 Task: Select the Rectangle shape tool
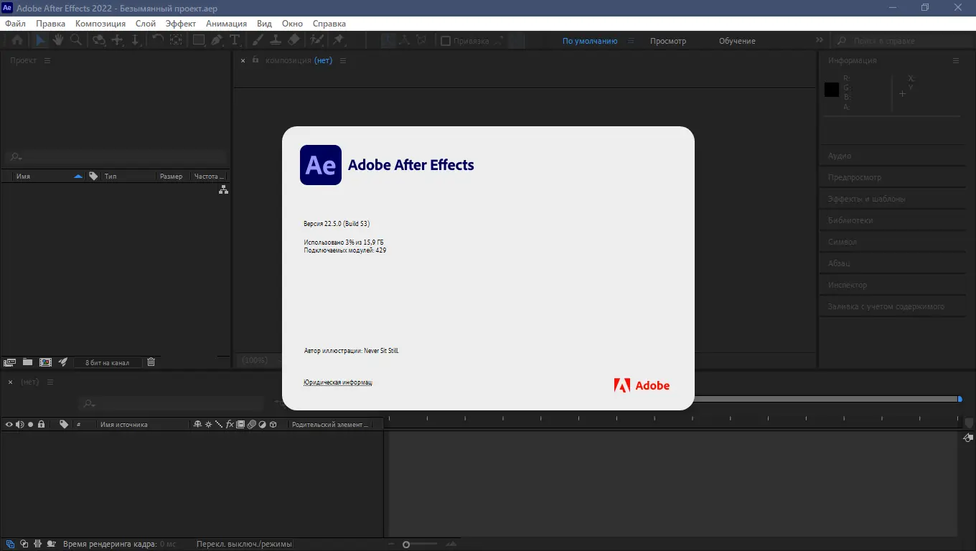(199, 40)
